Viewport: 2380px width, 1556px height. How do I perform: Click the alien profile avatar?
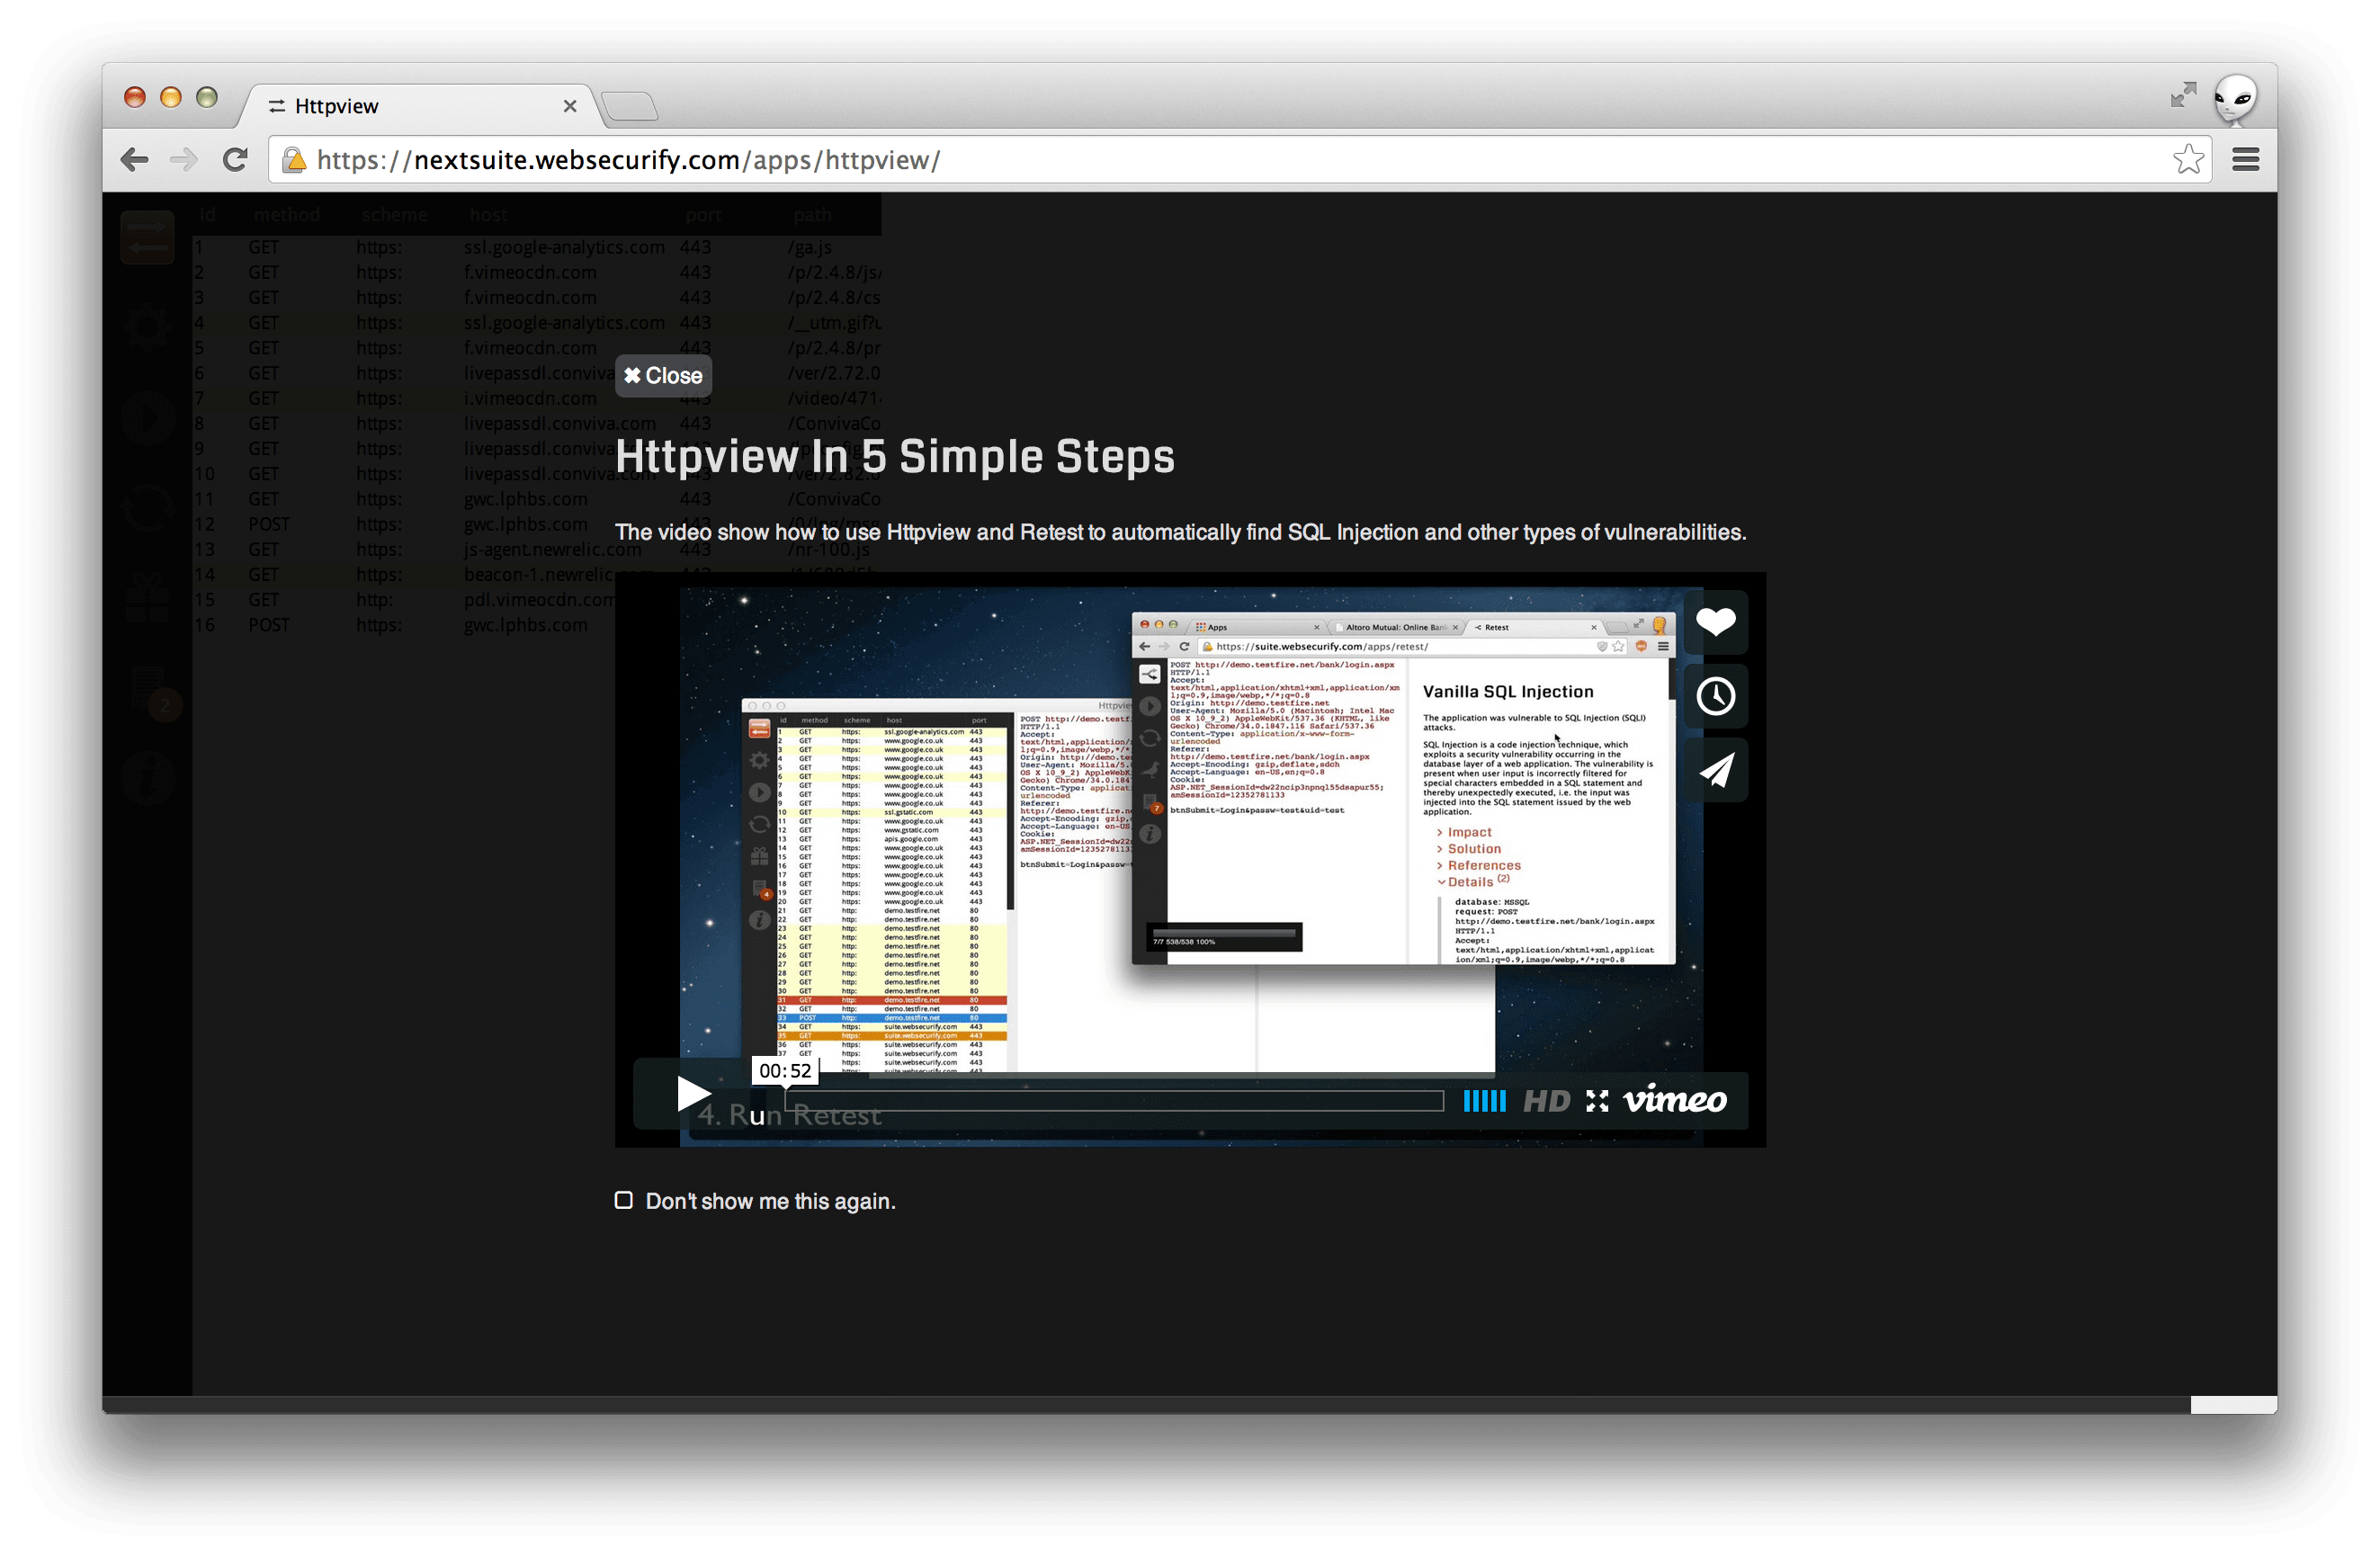[x=2235, y=99]
